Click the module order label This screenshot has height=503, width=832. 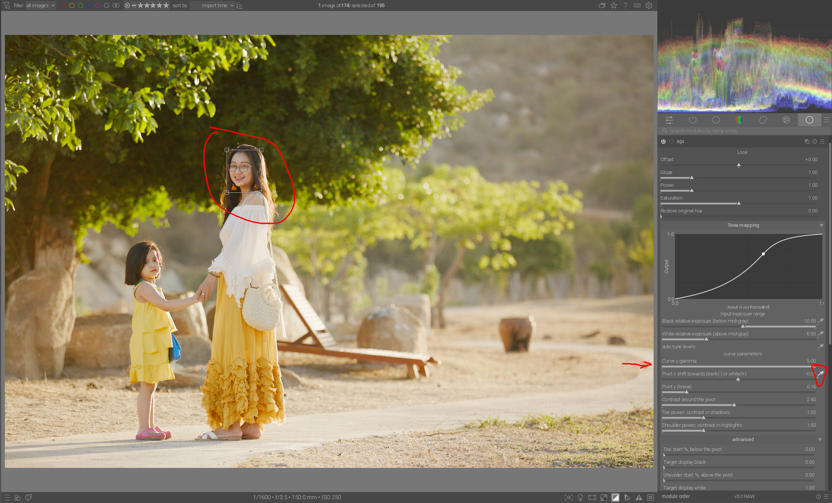(x=675, y=497)
